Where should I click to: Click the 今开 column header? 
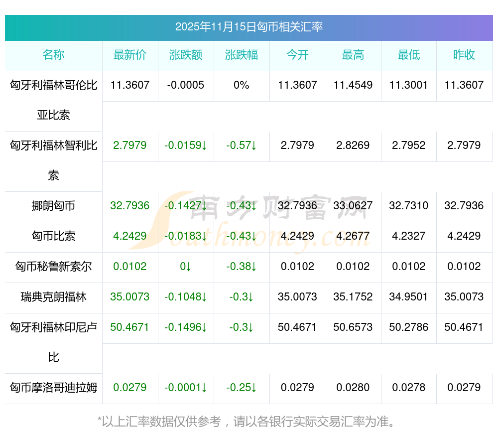click(297, 55)
